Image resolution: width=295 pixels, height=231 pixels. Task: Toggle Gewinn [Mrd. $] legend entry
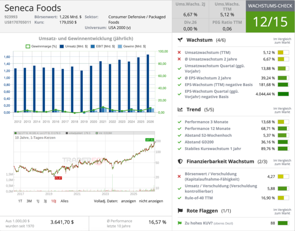coord(132,46)
